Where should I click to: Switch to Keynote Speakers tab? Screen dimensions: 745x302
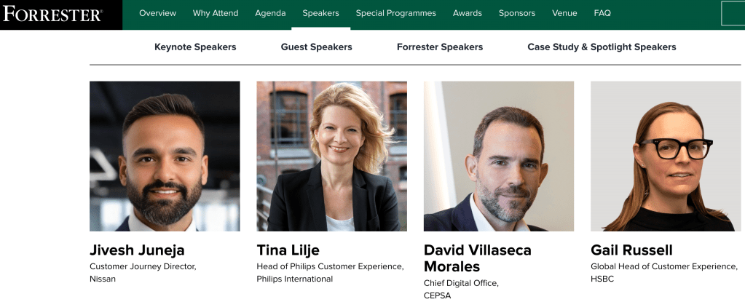coord(195,47)
